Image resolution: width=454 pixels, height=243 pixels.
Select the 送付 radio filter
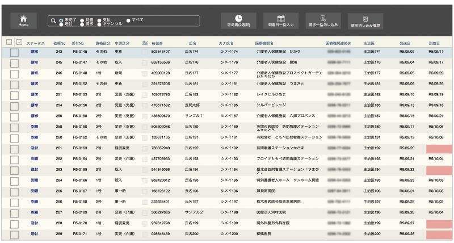61,24
